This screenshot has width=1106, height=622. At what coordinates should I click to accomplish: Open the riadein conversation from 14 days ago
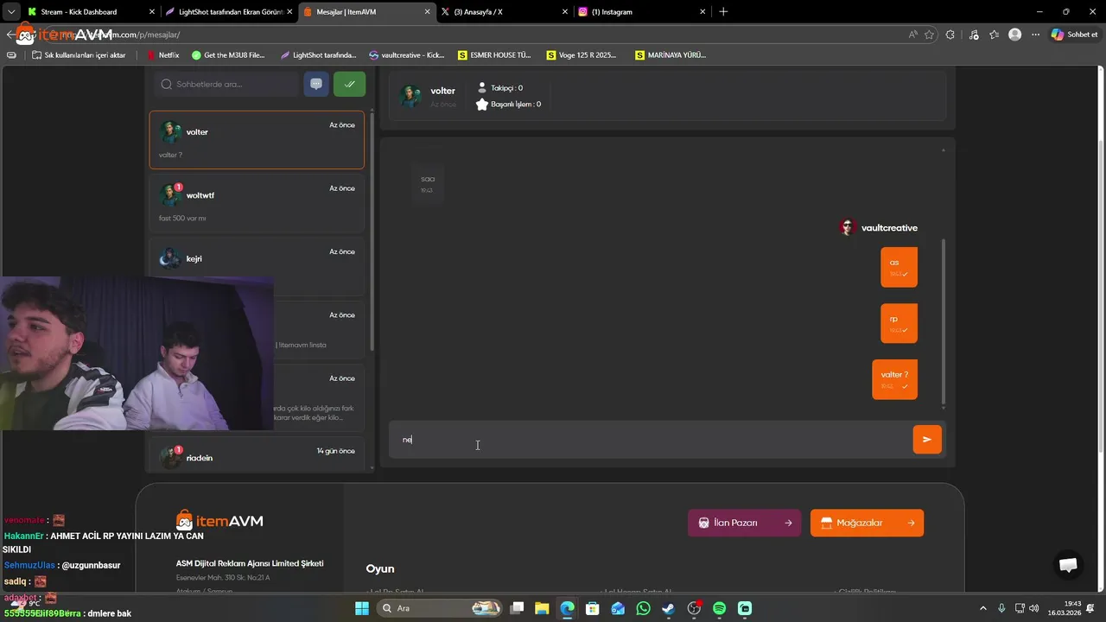(x=257, y=455)
